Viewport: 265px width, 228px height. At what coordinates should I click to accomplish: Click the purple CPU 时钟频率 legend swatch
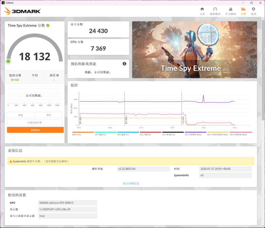coord(195,132)
